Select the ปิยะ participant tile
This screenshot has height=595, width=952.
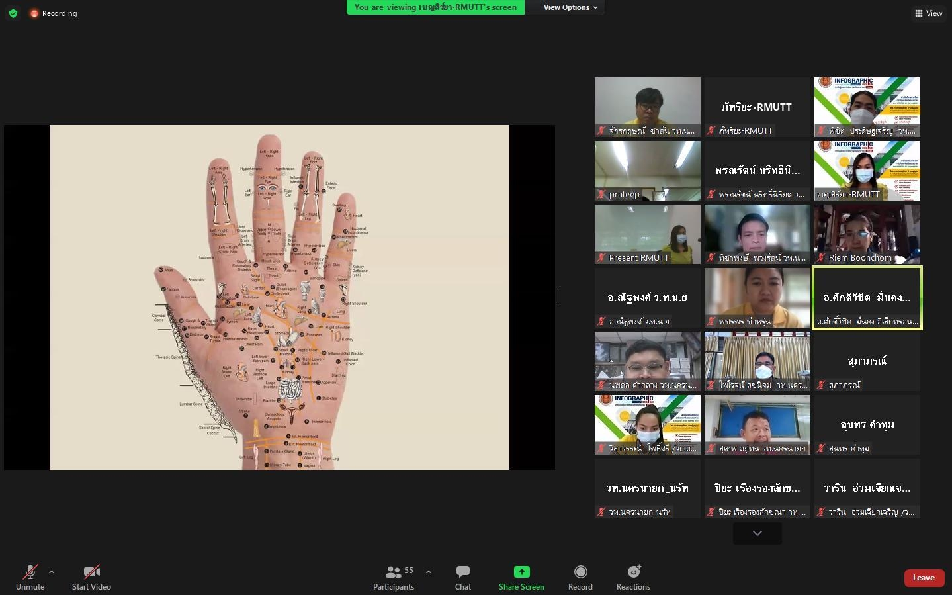[757, 488]
